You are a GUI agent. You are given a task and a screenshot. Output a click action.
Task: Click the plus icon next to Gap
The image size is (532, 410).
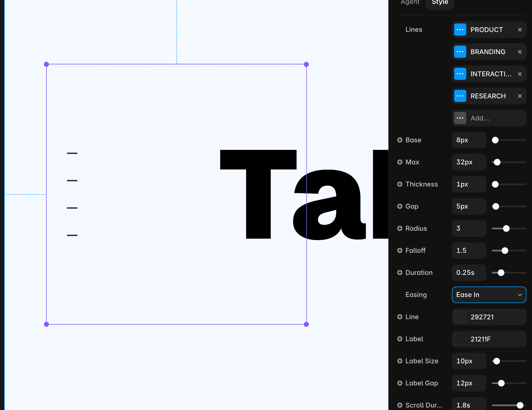(400, 206)
